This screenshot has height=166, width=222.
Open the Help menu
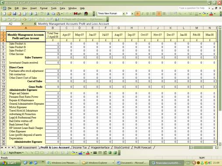pos(82,8)
